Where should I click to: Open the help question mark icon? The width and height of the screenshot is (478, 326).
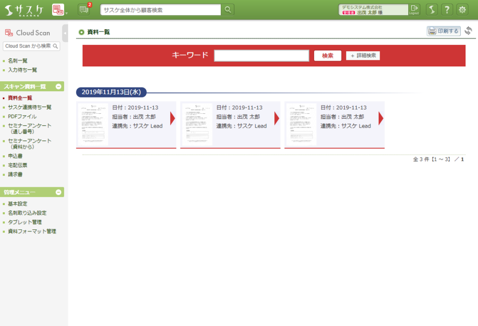[x=447, y=10]
